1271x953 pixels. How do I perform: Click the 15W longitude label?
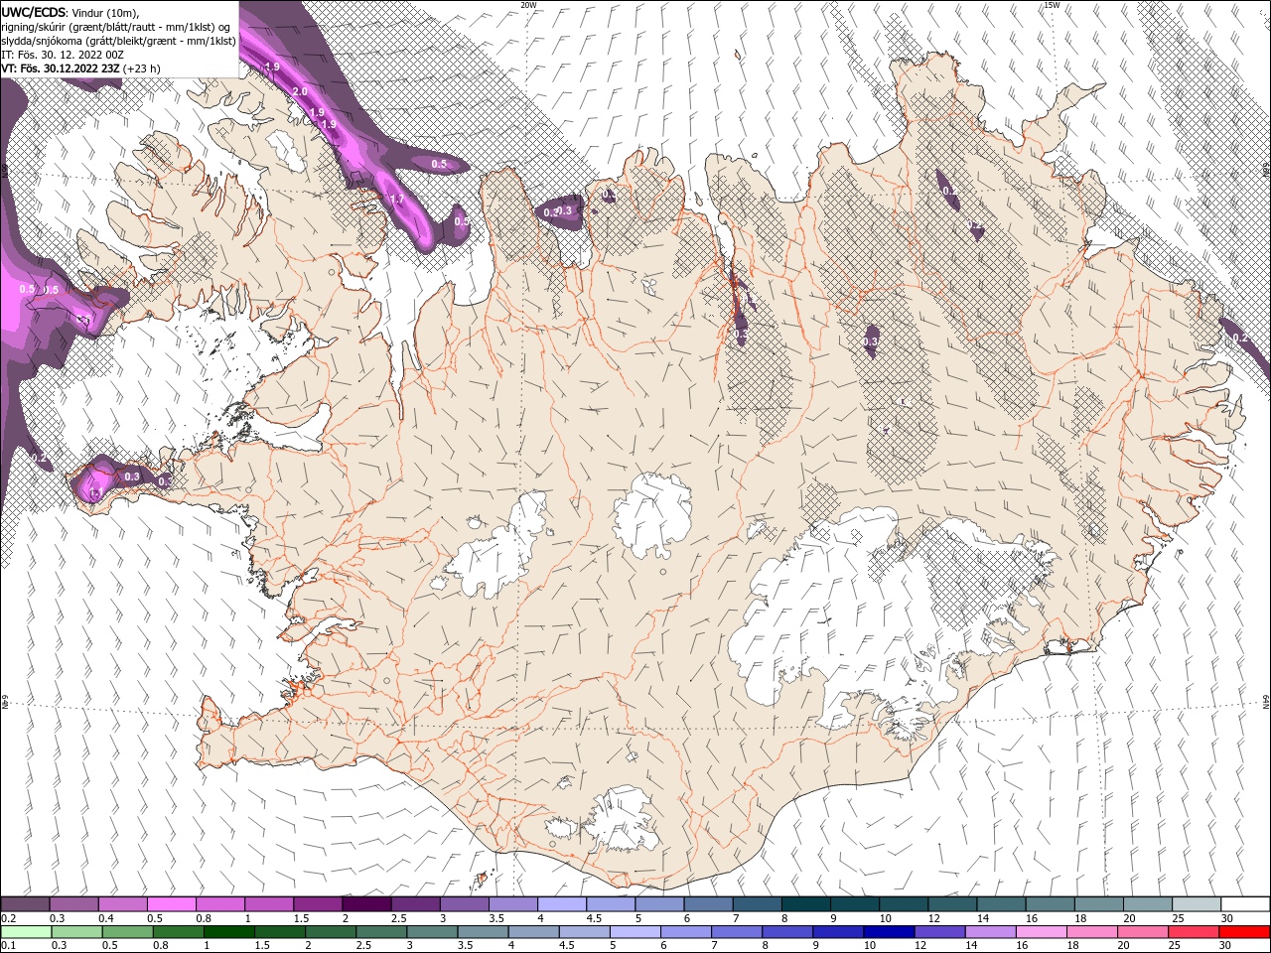(x=1052, y=5)
